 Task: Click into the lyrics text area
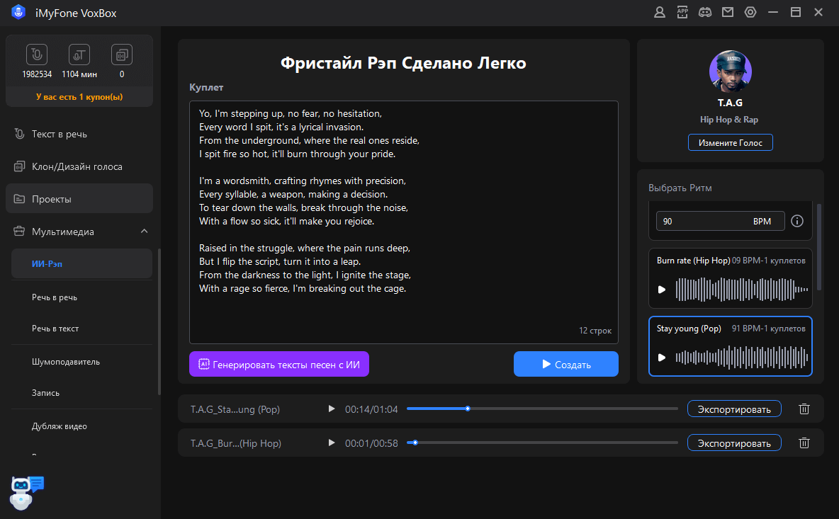(x=404, y=222)
